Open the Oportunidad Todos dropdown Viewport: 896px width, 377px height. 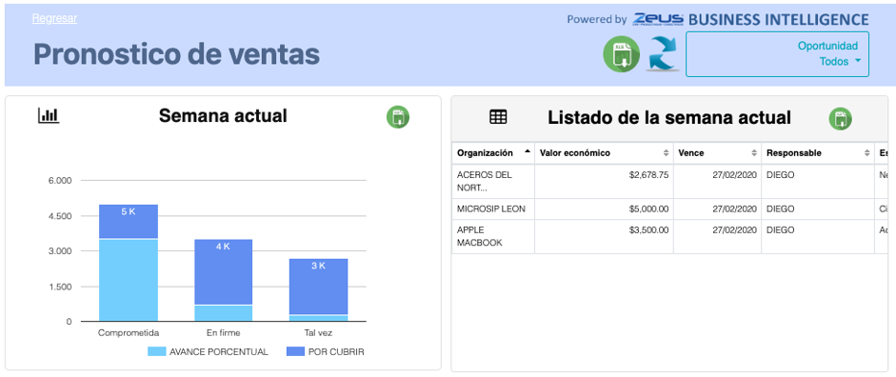[x=777, y=53]
